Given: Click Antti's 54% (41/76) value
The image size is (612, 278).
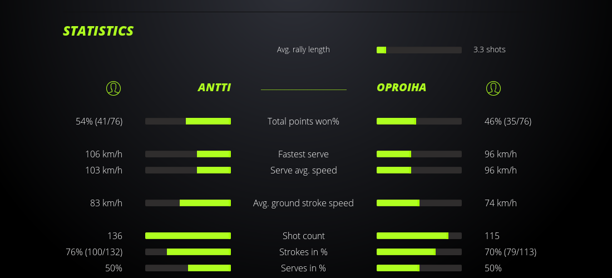Looking at the screenshot, I should pos(99,121).
